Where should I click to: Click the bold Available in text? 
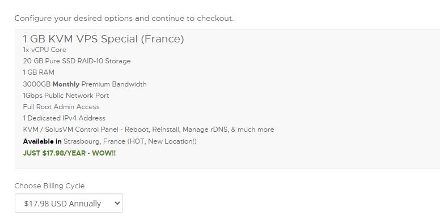pos(43,141)
